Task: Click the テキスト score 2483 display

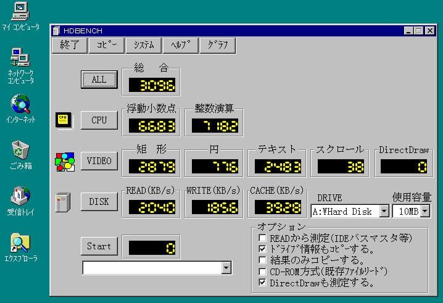Action: (x=278, y=167)
